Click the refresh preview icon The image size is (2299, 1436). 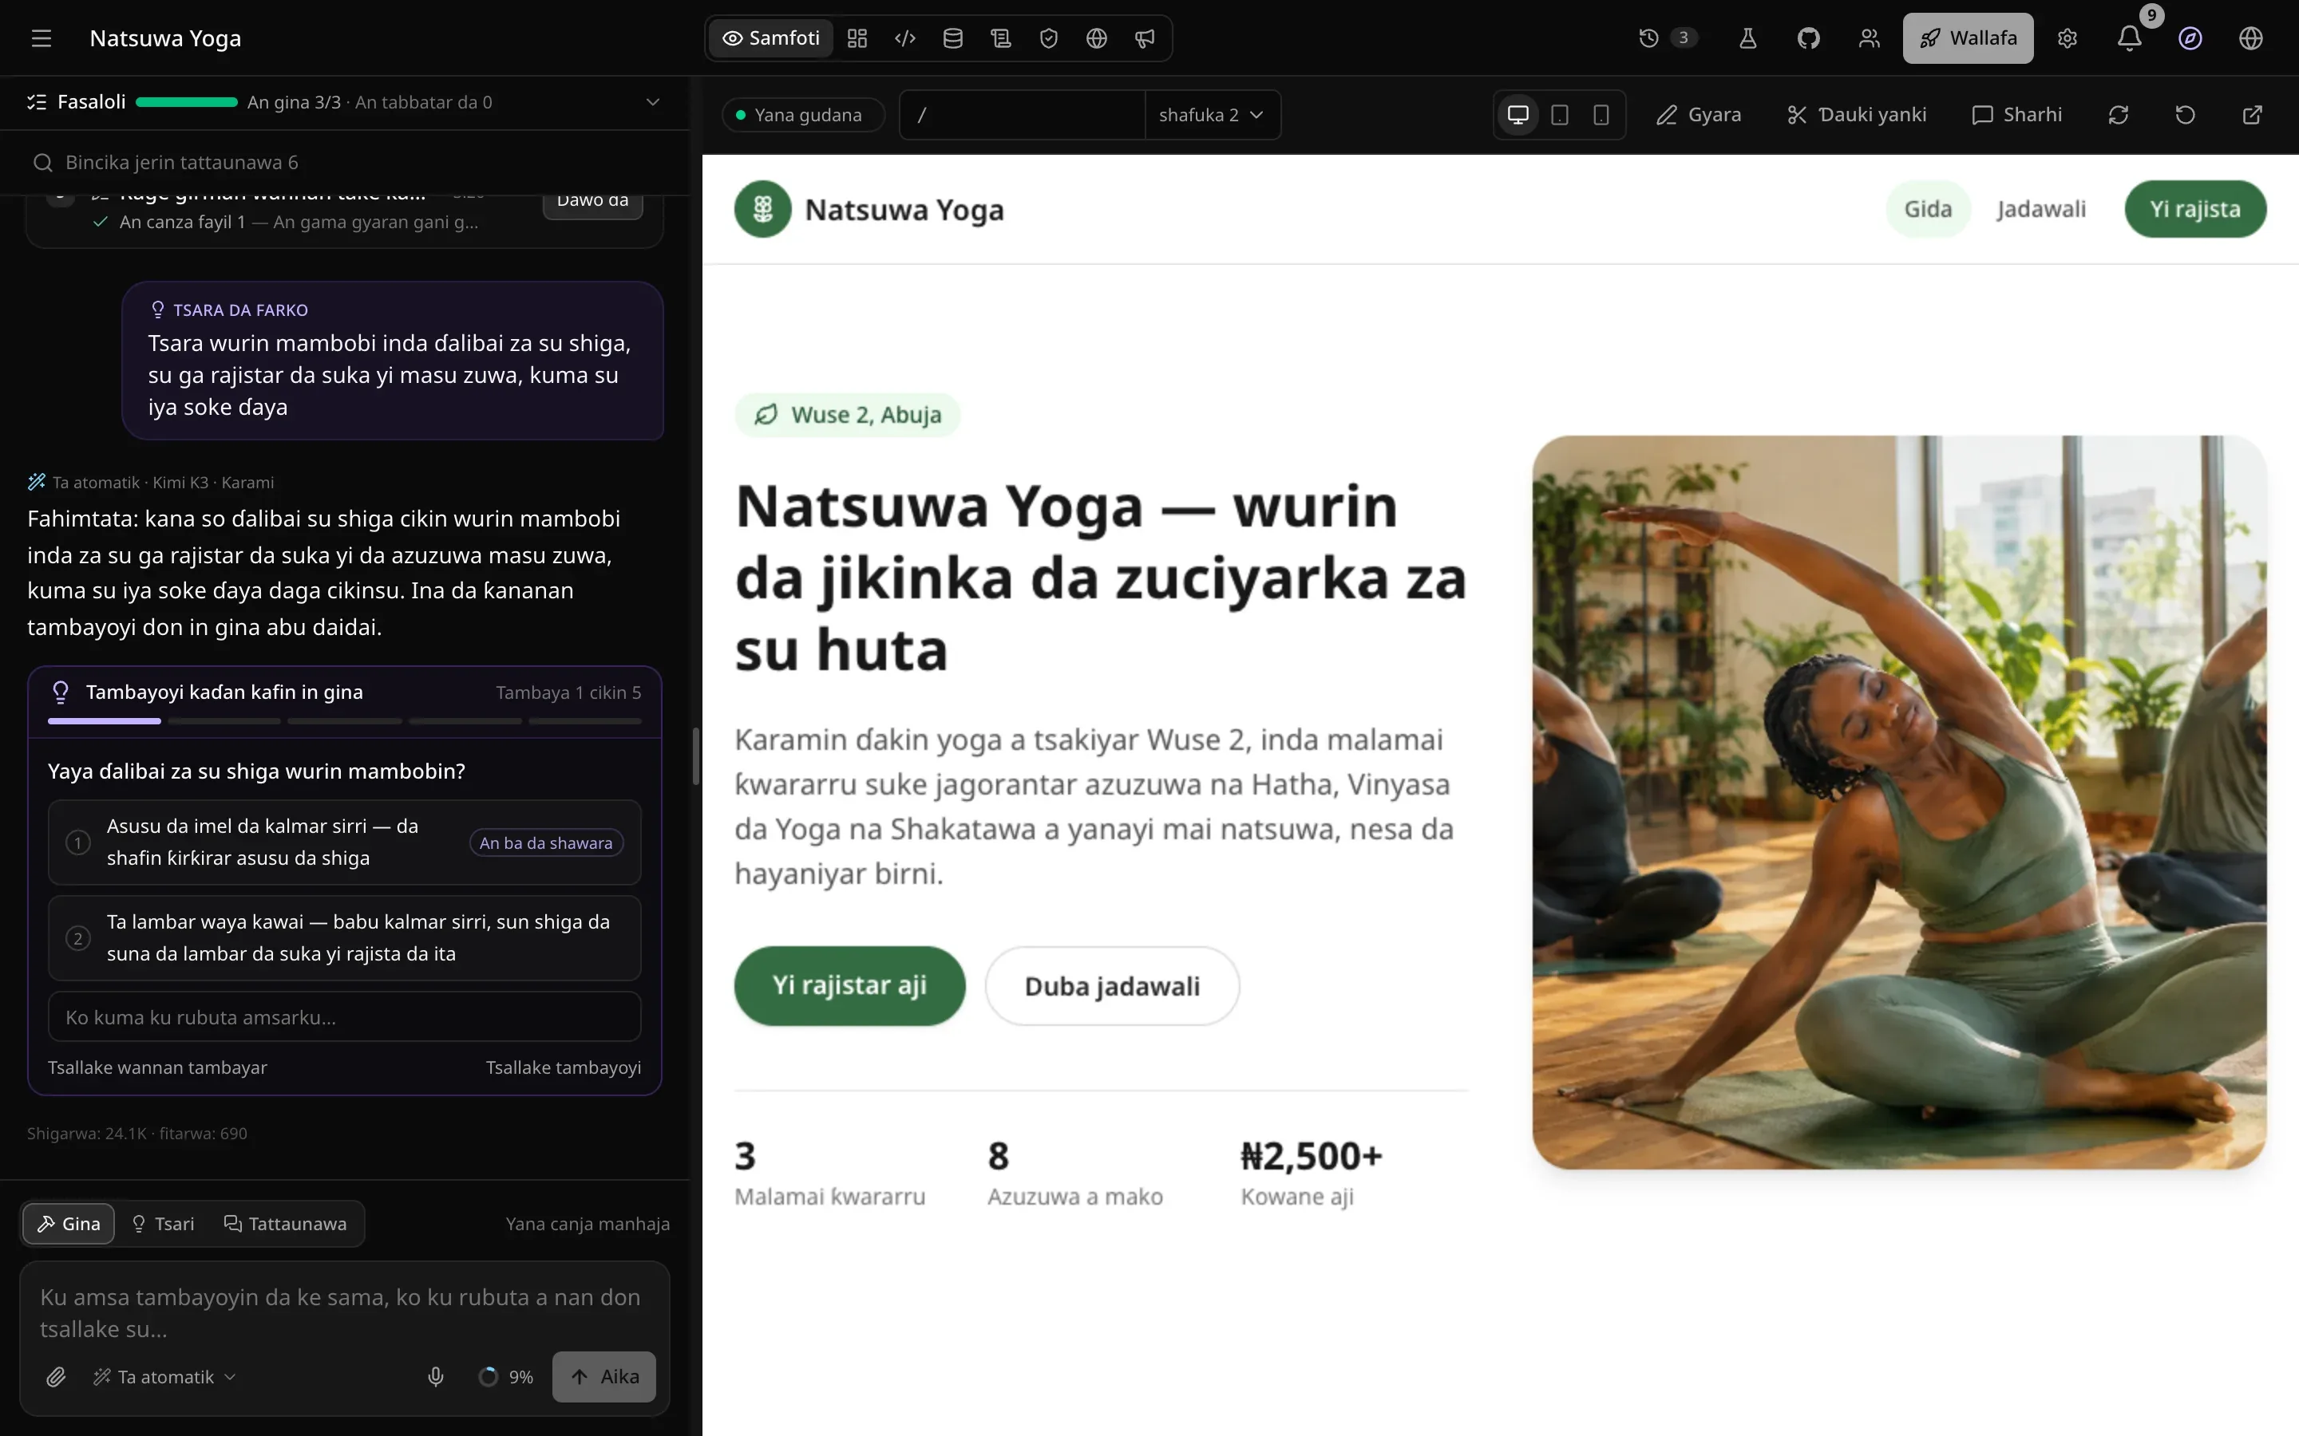[2119, 115]
